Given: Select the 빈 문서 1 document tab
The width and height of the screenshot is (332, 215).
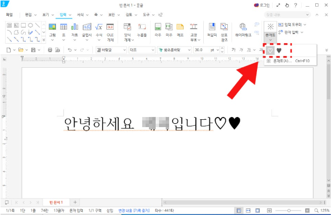Looking at the screenshot, I should tap(56, 203).
